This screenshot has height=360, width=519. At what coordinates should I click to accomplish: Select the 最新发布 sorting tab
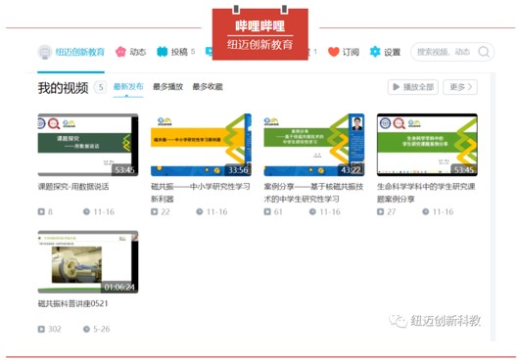pos(128,87)
